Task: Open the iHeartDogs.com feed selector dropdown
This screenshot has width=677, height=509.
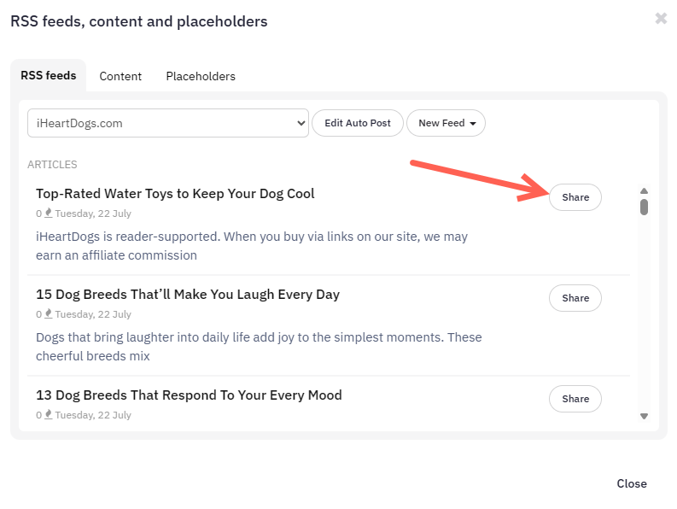Action: (168, 123)
